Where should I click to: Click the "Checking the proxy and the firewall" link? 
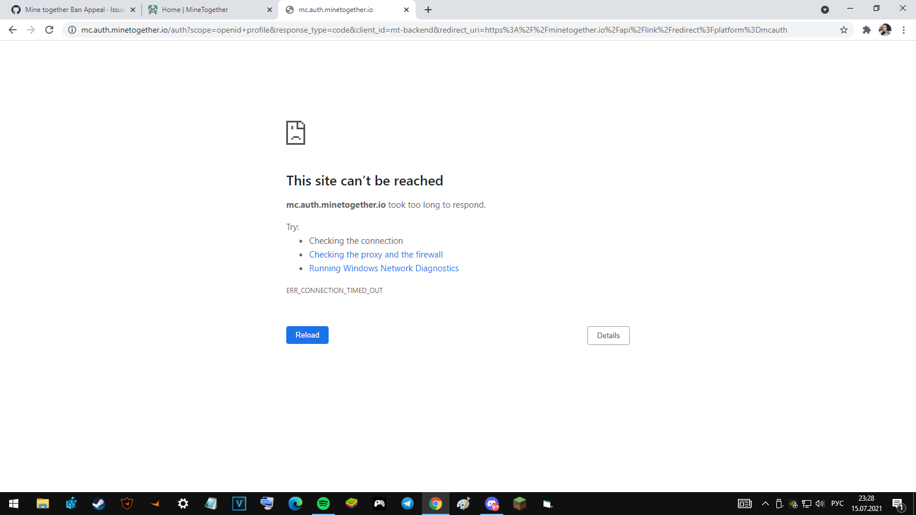(376, 254)
